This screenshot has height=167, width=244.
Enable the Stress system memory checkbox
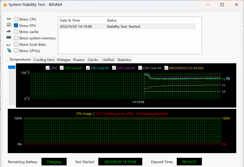(16, 38)
